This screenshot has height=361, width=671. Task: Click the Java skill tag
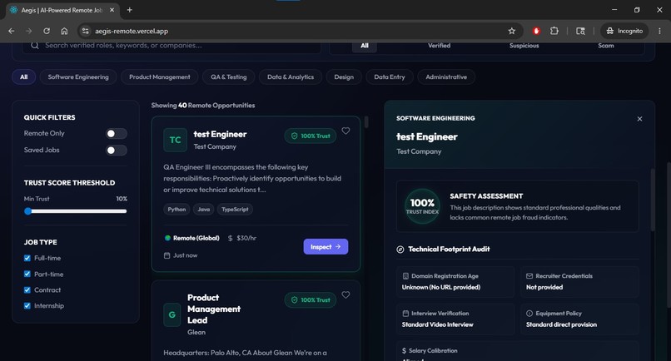pyautogui.click(x=204, y=210)
